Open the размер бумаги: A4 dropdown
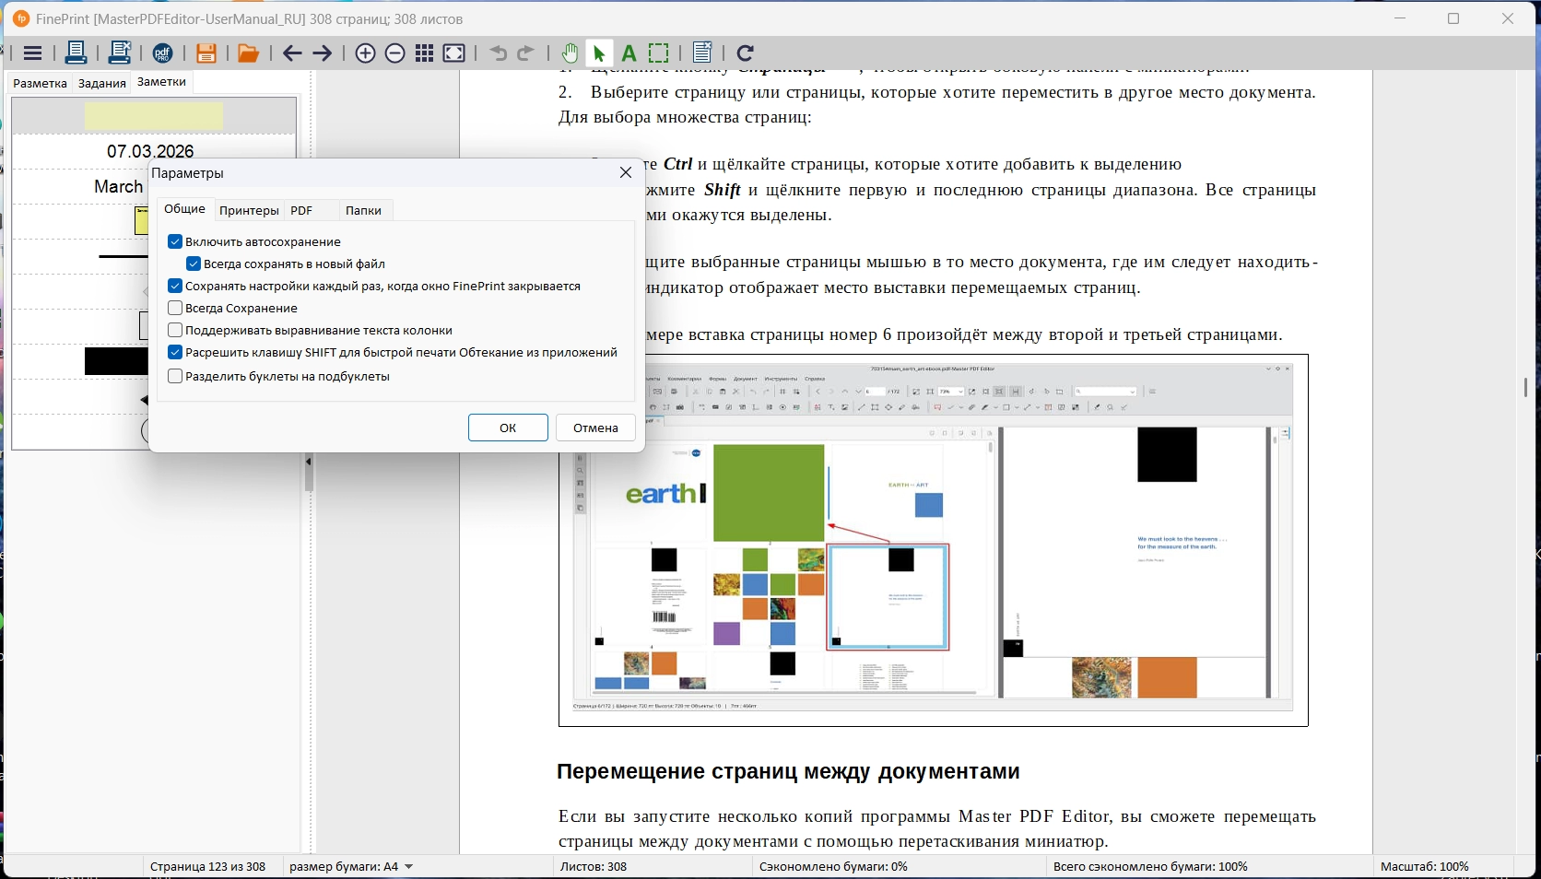 (x=351, y=866)
